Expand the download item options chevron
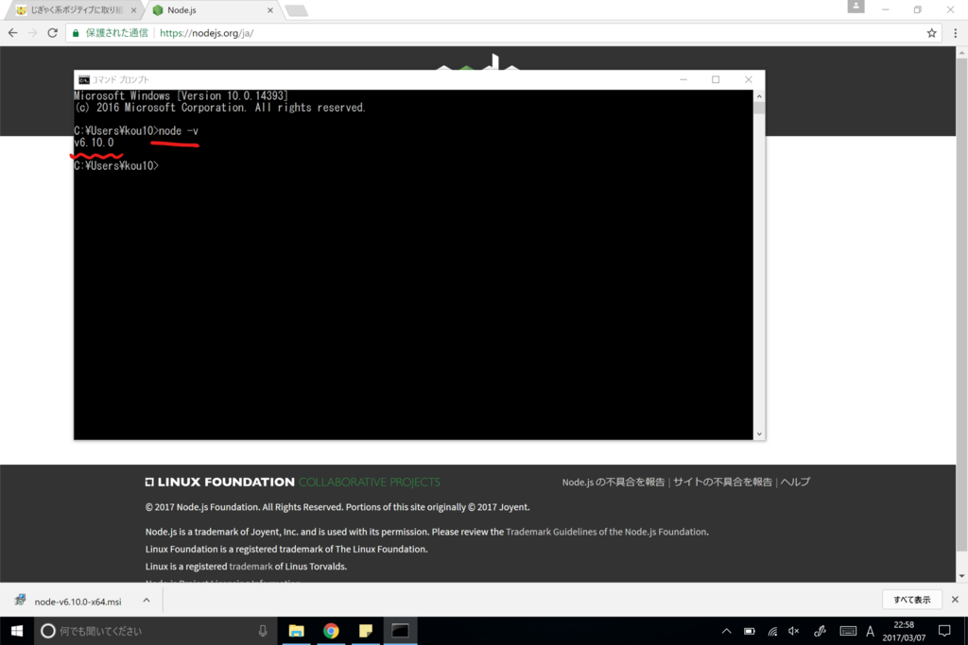Screen dimensions: 968x645 147,600
